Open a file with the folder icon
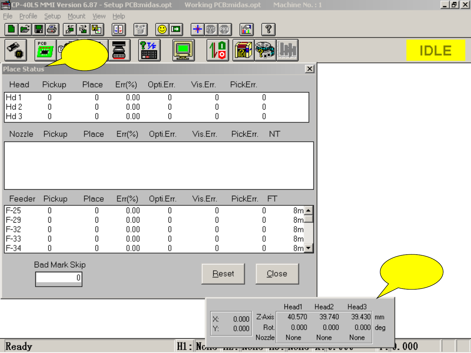This screenshot has height=353, width=471. (x=25, y=29)
